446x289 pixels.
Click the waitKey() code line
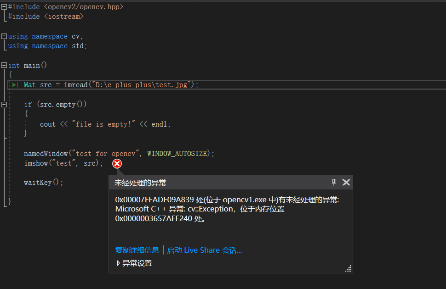point(44,182)
